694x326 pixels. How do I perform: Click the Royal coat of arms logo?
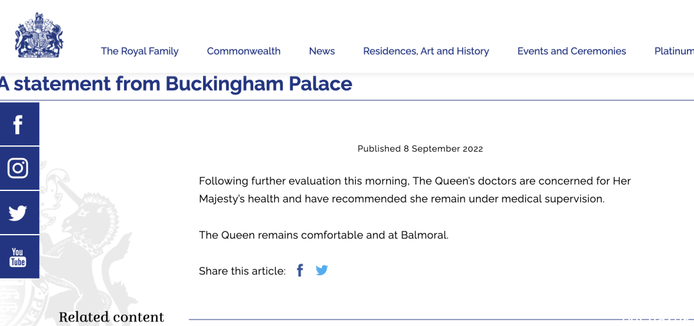(39, 35)
